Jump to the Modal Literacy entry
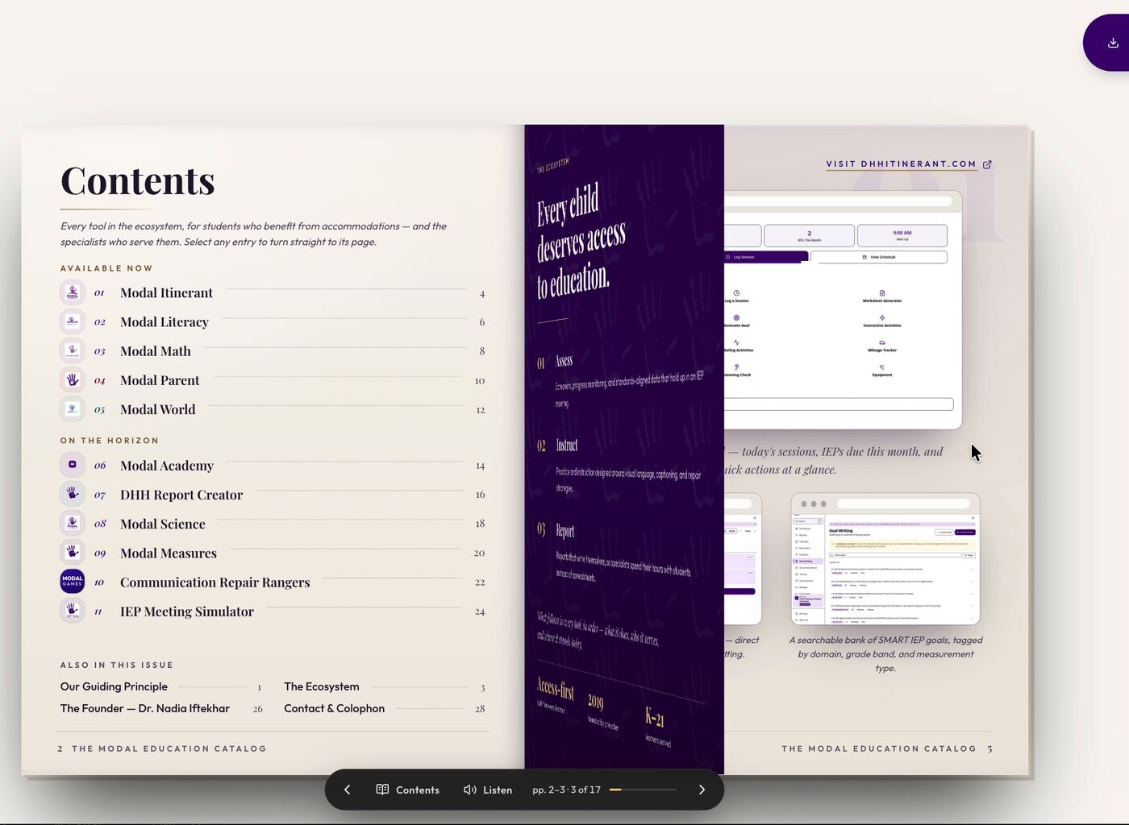Viewport: 1129px width, 825px height. (x=273, y=321)
